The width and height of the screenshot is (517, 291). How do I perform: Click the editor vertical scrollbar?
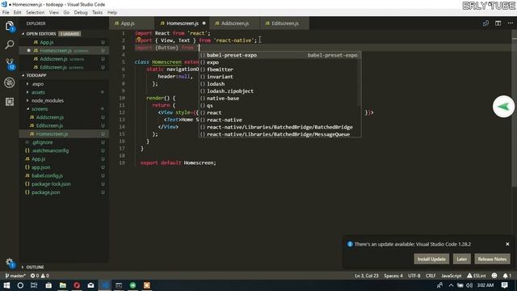point(515,109)
